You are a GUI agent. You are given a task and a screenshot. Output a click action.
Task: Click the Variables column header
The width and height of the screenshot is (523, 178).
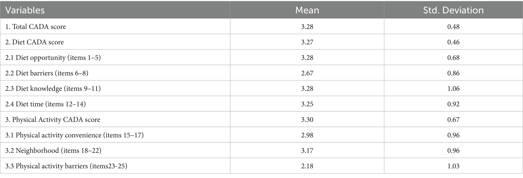[25, 10]
